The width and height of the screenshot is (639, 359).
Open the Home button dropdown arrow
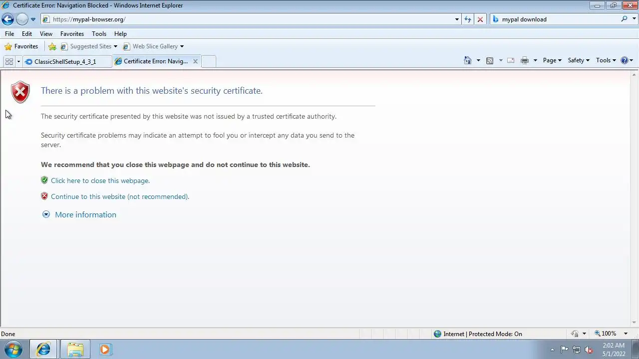pyautogui.click(x=478, y=60)
